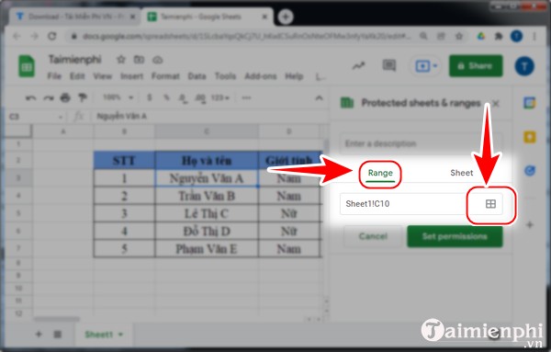Image resolution: width=551 pixels, height=352 pixels.
Task: Click the Name box showing C3
Action: 35,117
